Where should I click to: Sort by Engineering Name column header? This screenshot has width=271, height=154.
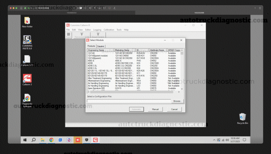coord(101,50)
